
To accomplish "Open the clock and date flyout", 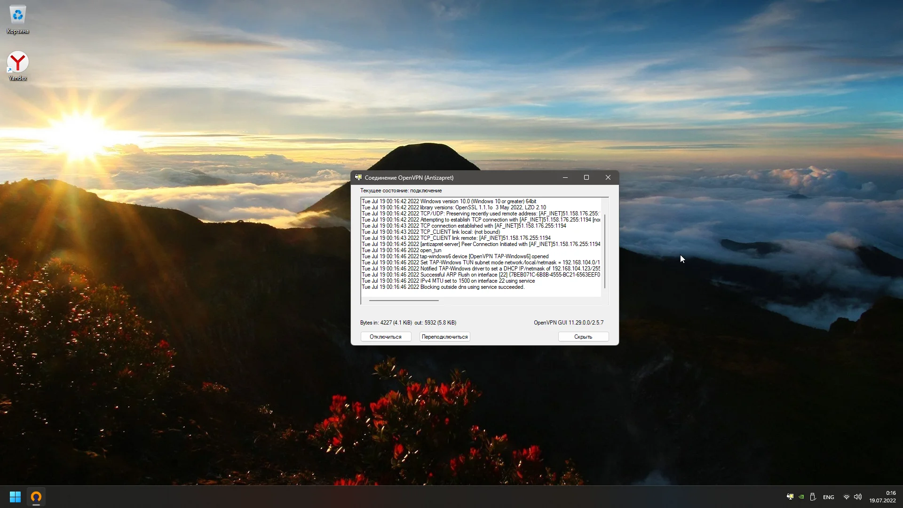I will coord(882,497).
